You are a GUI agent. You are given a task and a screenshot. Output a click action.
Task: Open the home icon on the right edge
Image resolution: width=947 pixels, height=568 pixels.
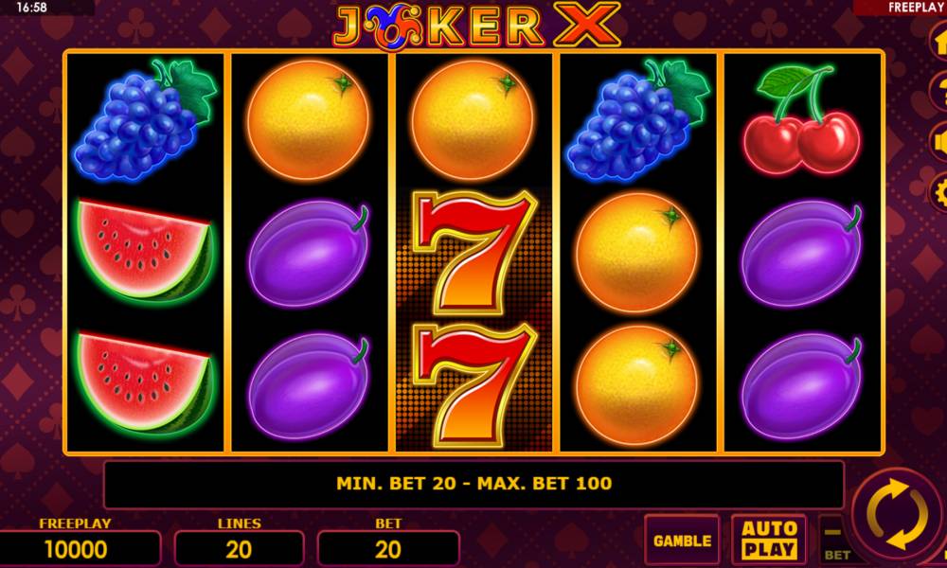938,42
